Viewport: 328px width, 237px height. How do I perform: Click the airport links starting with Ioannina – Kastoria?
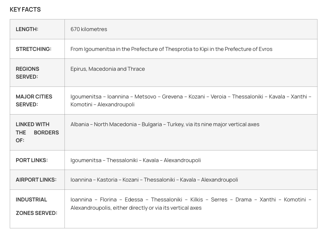[x=154, y=180]
